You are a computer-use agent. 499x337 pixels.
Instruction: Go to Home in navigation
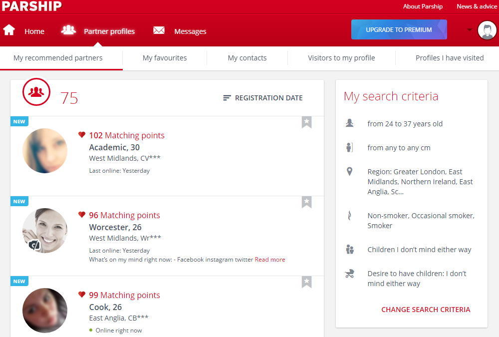[34, 31]
